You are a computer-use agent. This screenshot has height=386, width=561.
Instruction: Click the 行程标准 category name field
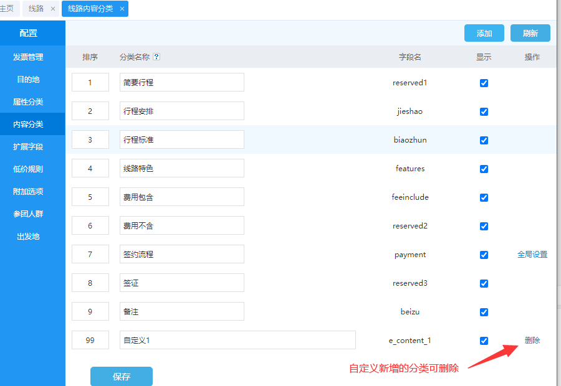coord(181,140)
